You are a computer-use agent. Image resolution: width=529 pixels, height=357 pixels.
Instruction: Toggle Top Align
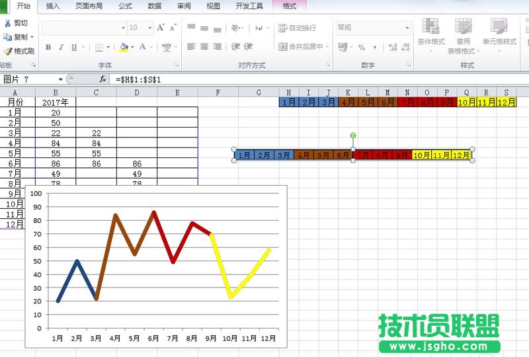pyautogui.click(x=191, y=27)
